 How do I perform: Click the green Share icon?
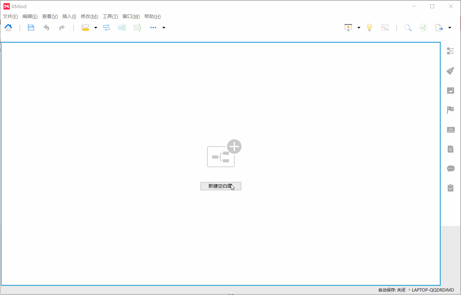click(x=423, y=28)
